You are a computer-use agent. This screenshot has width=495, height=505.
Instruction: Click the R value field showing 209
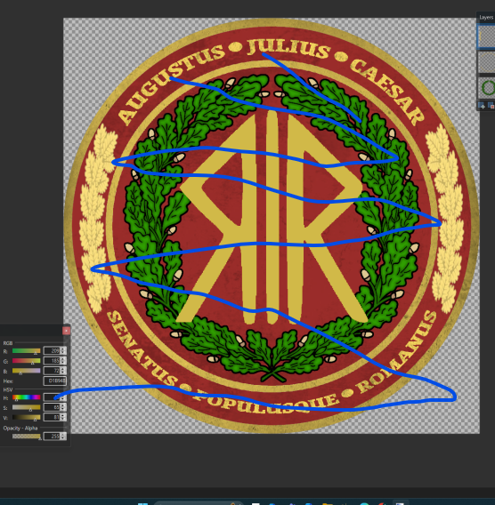52,350
